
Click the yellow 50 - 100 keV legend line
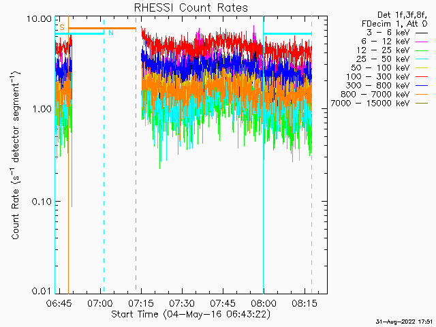(422, 68)
